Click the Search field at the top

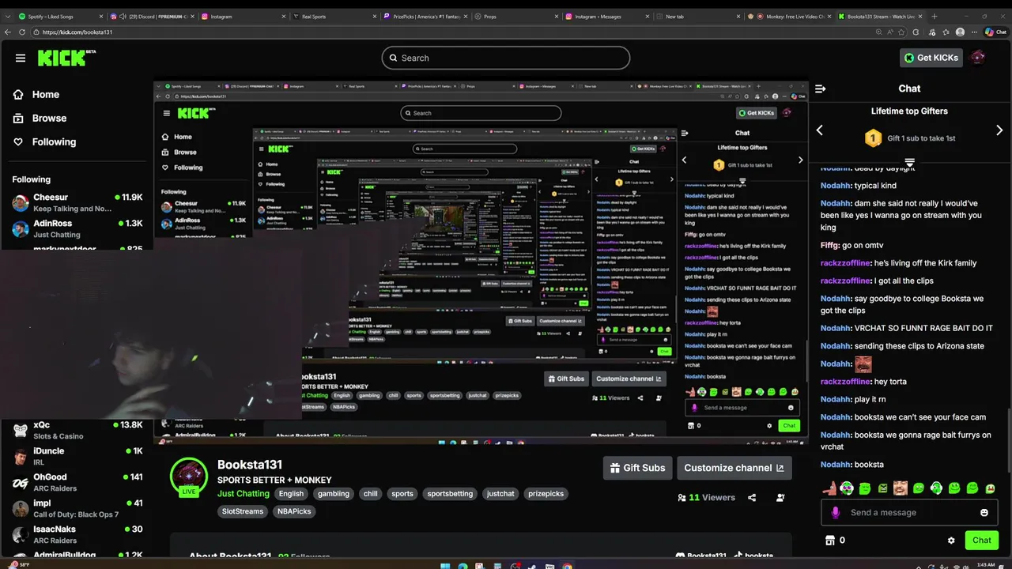(506, 58)
